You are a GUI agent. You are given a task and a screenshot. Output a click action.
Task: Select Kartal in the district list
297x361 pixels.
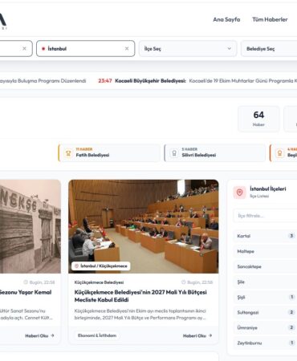pos(265,236)
